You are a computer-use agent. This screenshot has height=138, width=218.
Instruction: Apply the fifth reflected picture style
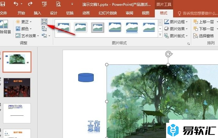point(132,28)
